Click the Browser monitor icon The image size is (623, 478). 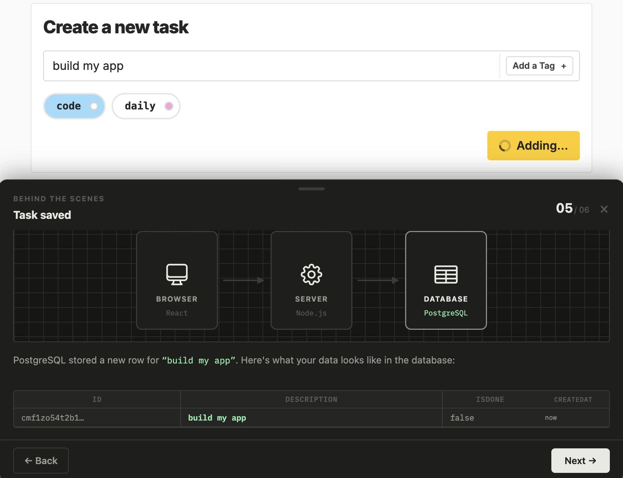click(x=177, y=274)
